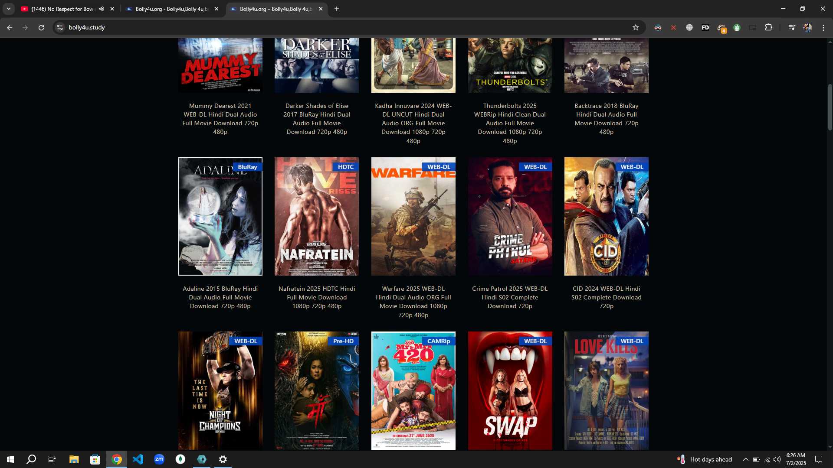Open Zoom from the taskbar

[159, 459]
